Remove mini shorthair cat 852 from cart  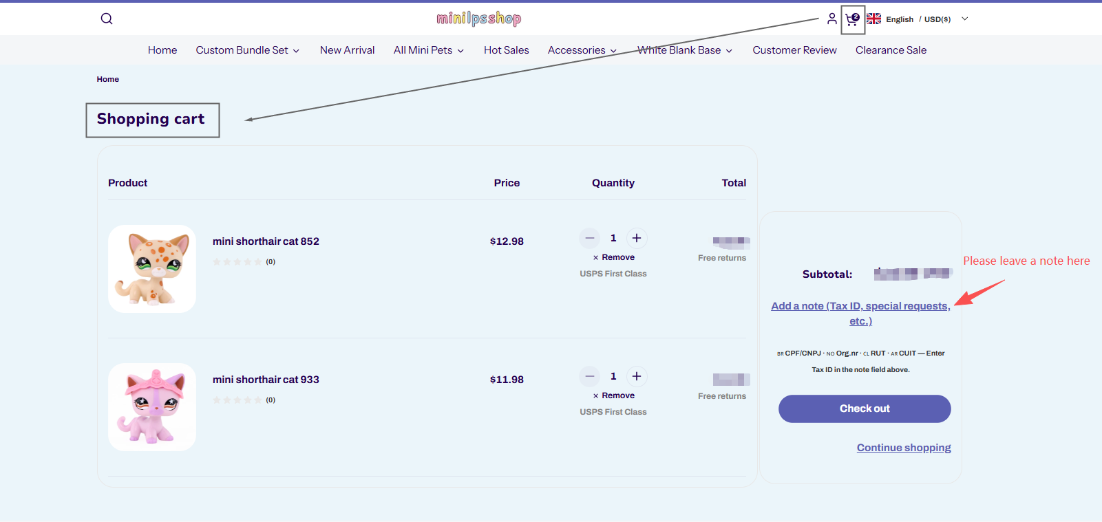(613, 257)
